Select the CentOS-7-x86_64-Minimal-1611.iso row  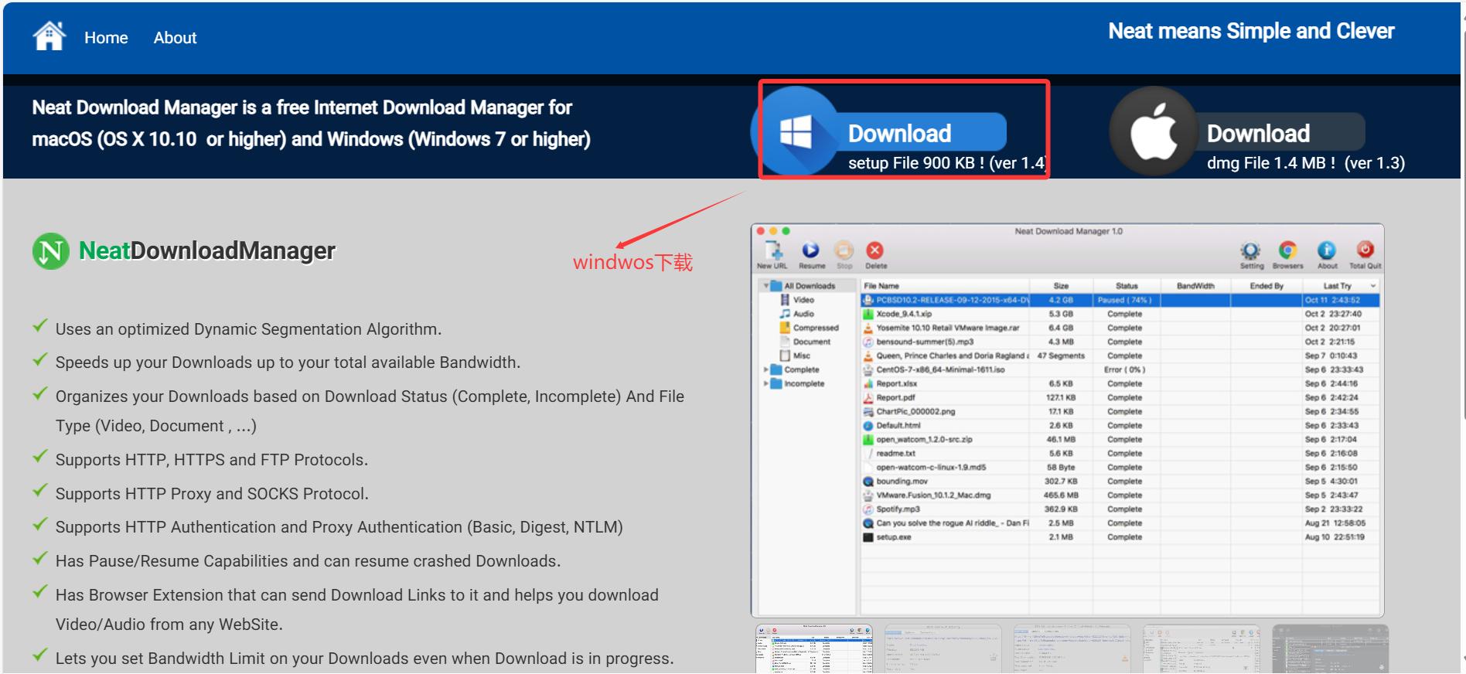tap(1120, 369)
